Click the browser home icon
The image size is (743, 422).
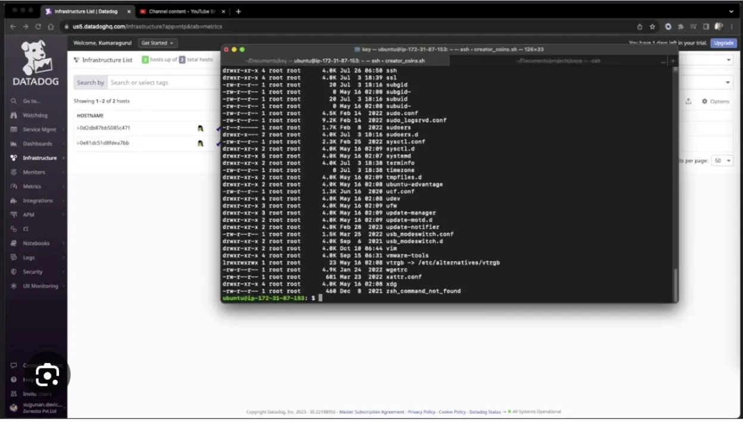51,27
